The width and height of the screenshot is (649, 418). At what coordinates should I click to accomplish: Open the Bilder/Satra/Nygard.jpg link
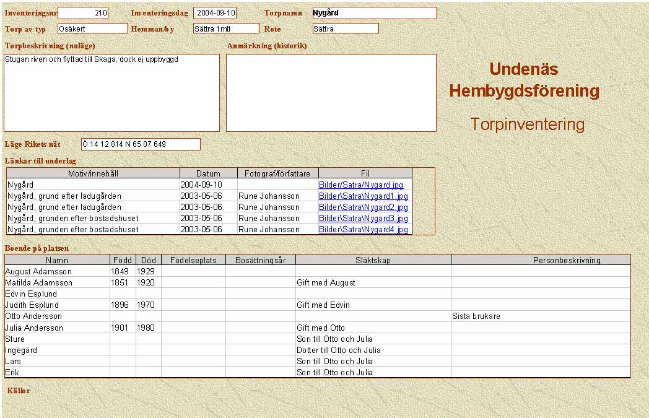coord(361,185)
